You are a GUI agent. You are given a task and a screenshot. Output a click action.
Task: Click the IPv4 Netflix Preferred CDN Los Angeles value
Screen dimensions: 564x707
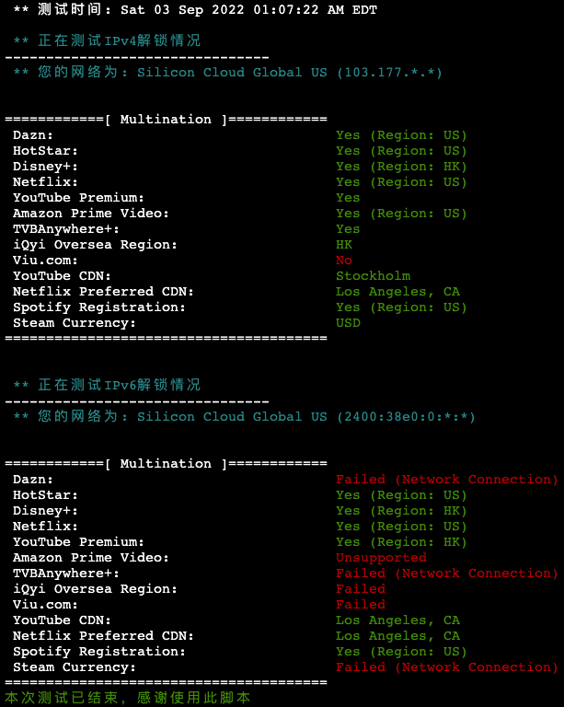coord(397,292)
